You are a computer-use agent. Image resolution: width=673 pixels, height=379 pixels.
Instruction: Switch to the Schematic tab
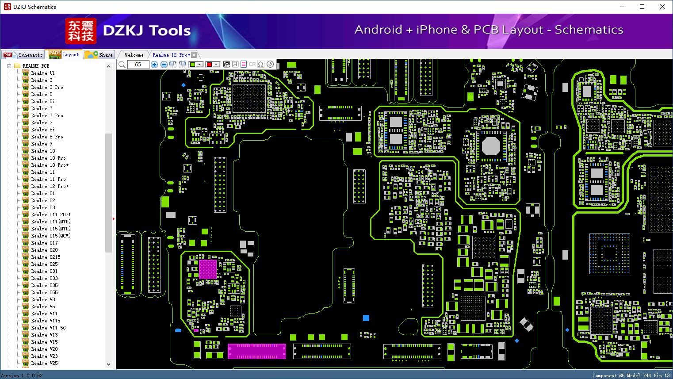click(x=23, y=55)
